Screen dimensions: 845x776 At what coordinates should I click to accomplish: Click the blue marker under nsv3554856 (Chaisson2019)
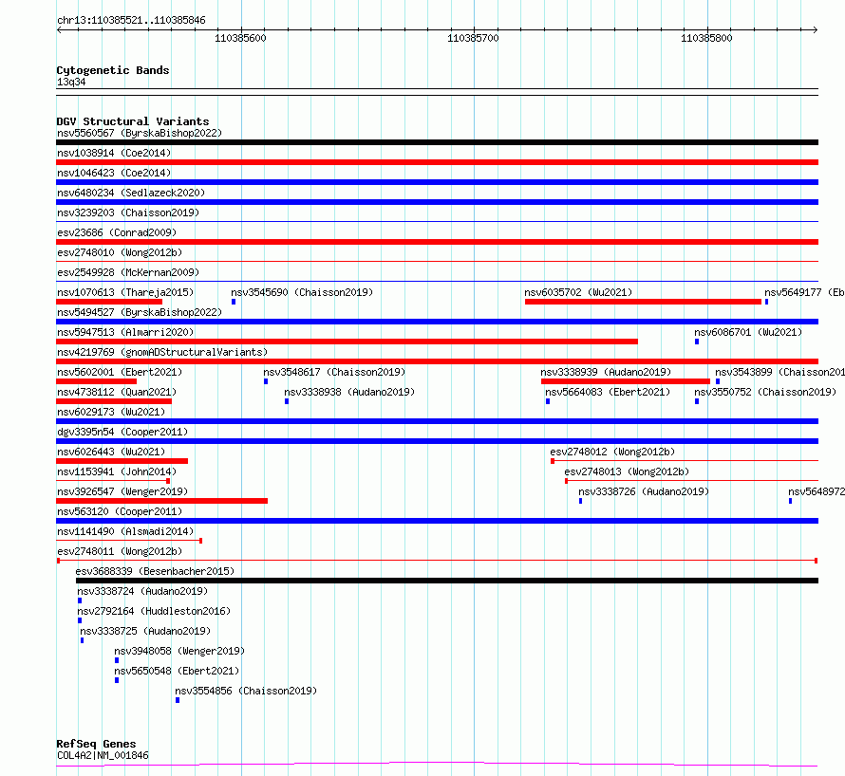[x=178, y=700]
